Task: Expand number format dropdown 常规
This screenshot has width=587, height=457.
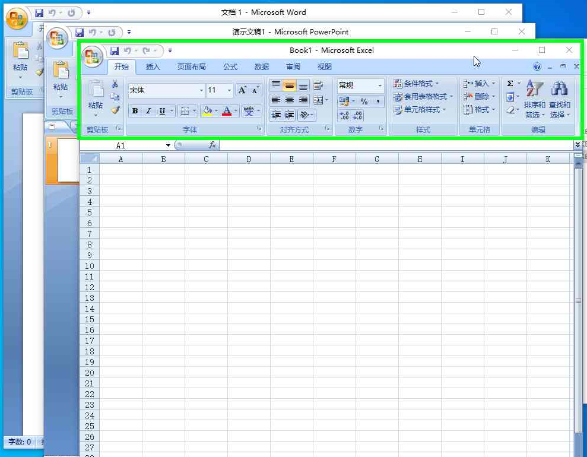Action: coord(380,85)
